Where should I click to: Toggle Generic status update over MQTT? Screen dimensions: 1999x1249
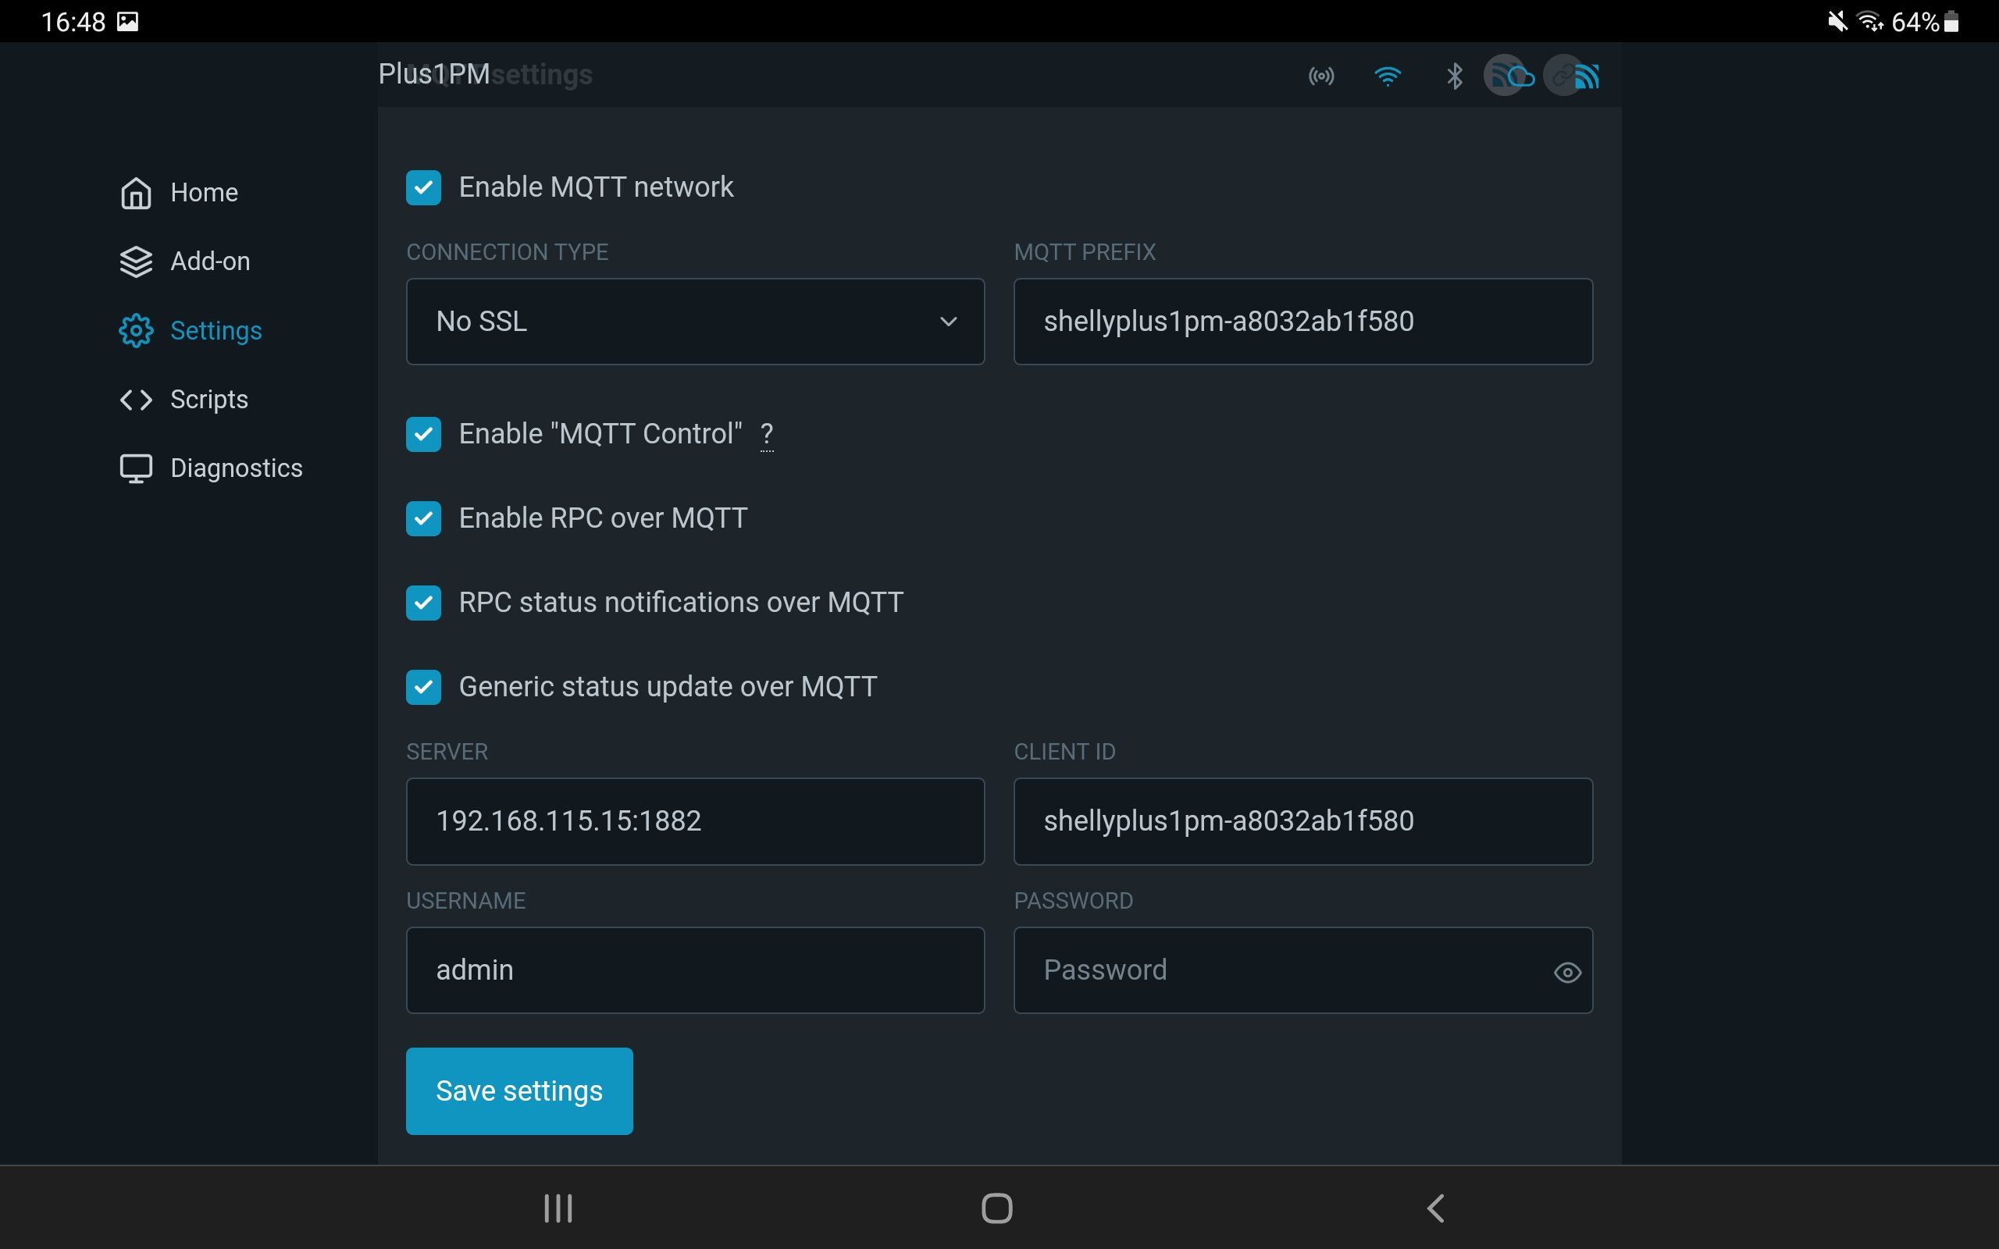424,687
